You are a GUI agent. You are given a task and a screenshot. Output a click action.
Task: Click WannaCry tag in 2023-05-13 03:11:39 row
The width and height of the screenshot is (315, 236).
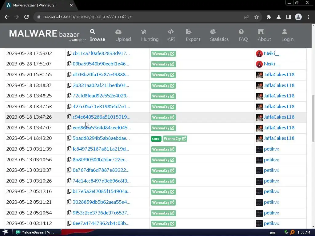(163, 149)
